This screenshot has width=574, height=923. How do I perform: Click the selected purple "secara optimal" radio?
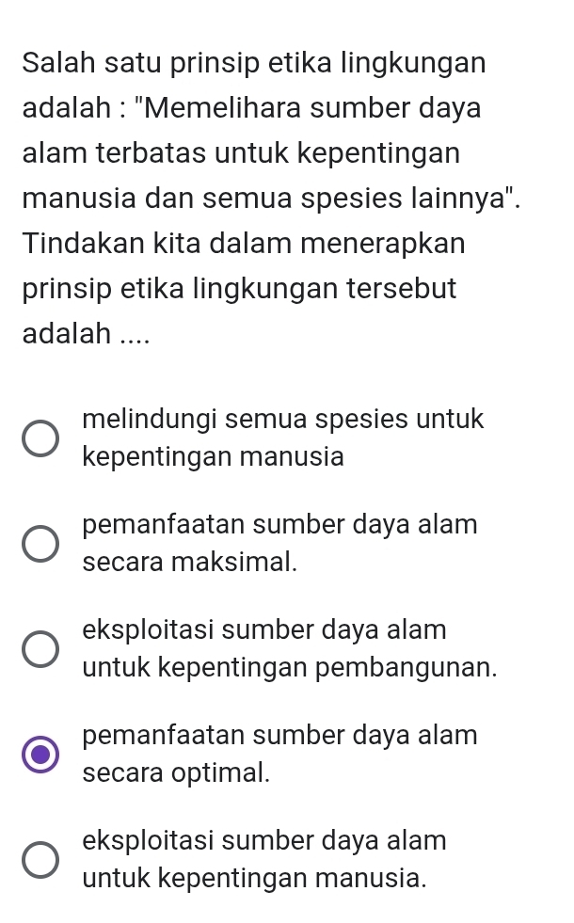tap(40, 755)
